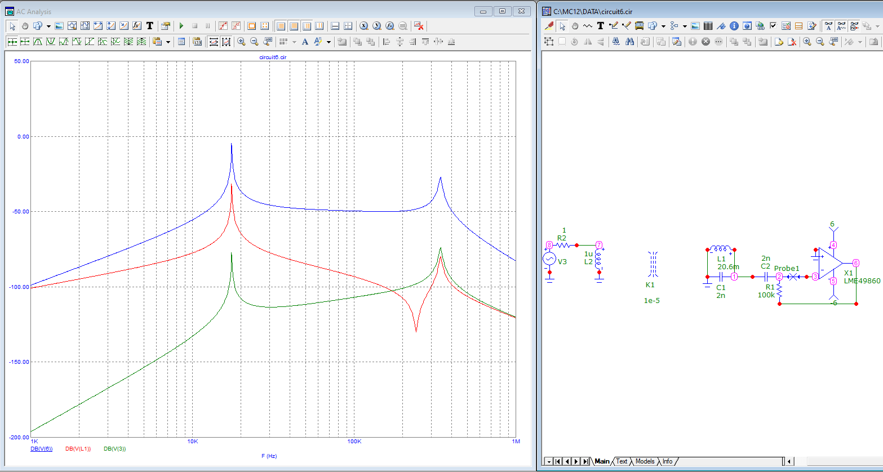Open dropdown arrow next to font color icon
Screen dimensions: 883x472
click(329, 41)
